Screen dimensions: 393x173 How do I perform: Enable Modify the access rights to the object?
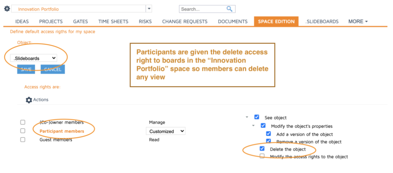262,156
